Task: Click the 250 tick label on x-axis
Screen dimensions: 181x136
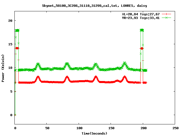Action: [175, 128]
